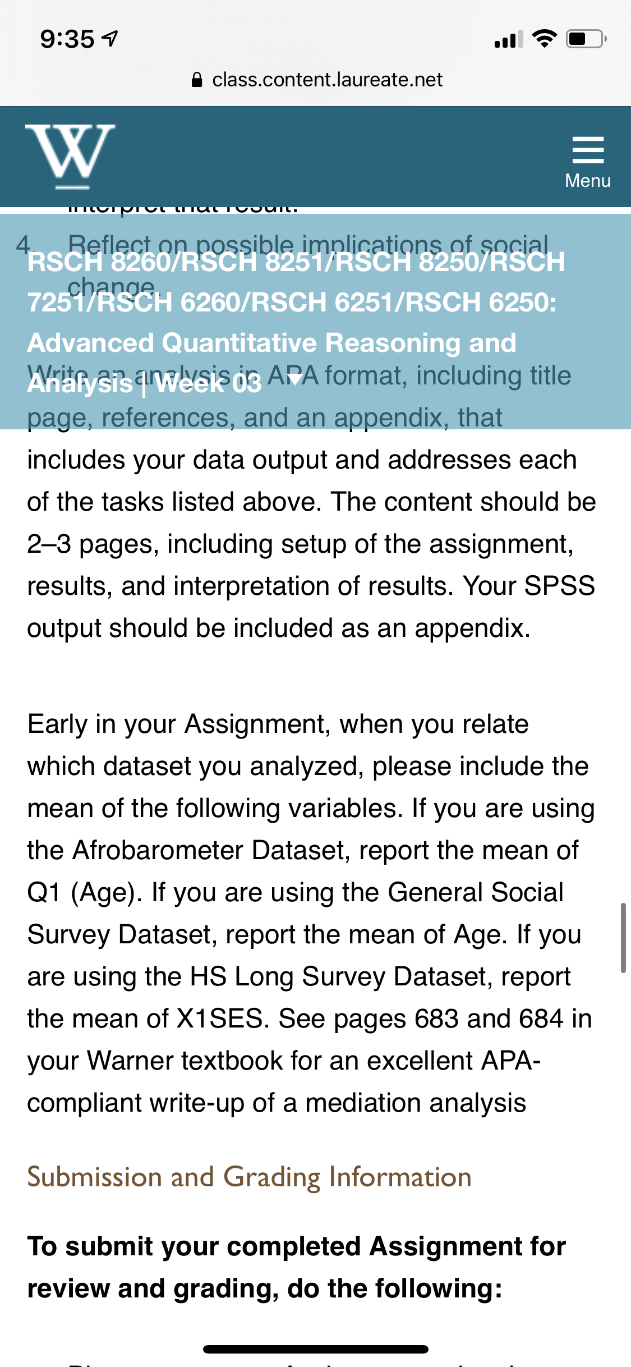The image size is (631, 1367).
Task: Tap the Advanced Quantitative Reasoning title line
Action: 271,343
